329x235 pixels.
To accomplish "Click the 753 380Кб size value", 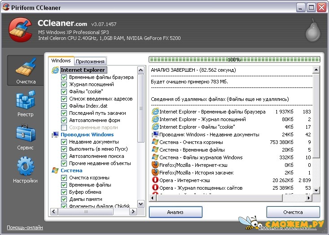I will pyautogui.click(x=281, y=142).
